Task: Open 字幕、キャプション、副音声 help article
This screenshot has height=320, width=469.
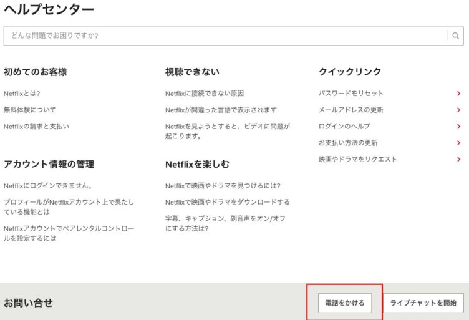Action: [x=226, y=223]
